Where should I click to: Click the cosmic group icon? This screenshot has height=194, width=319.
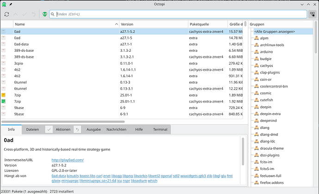click(x=257, y=93)
